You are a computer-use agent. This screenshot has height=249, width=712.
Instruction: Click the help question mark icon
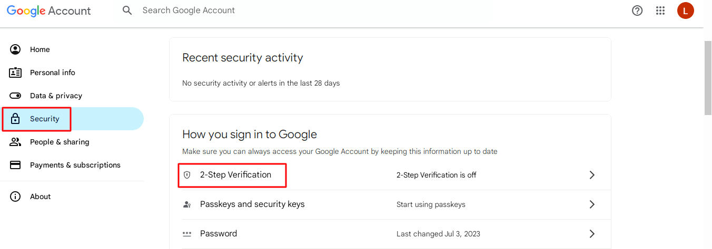[637, 11]
